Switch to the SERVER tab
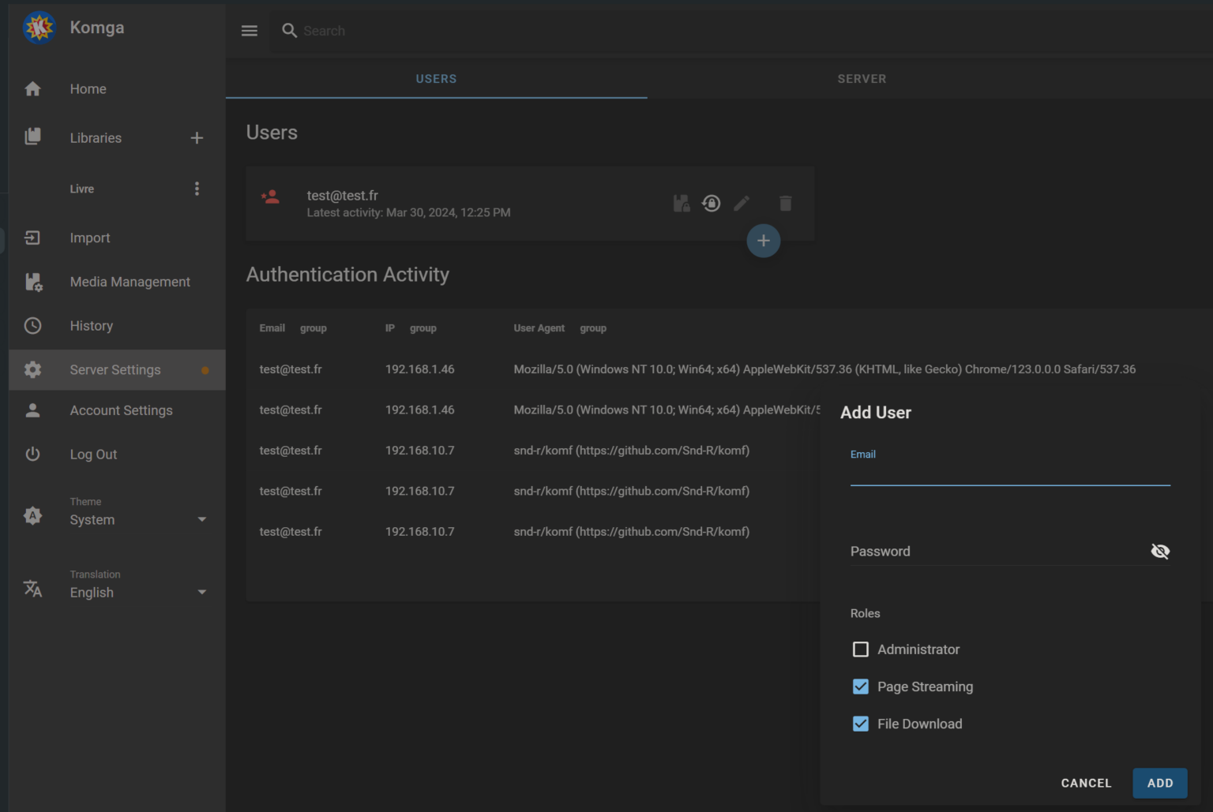This screenshot has height=812, width=1213. pyautogui.click(x=862, y=78)
